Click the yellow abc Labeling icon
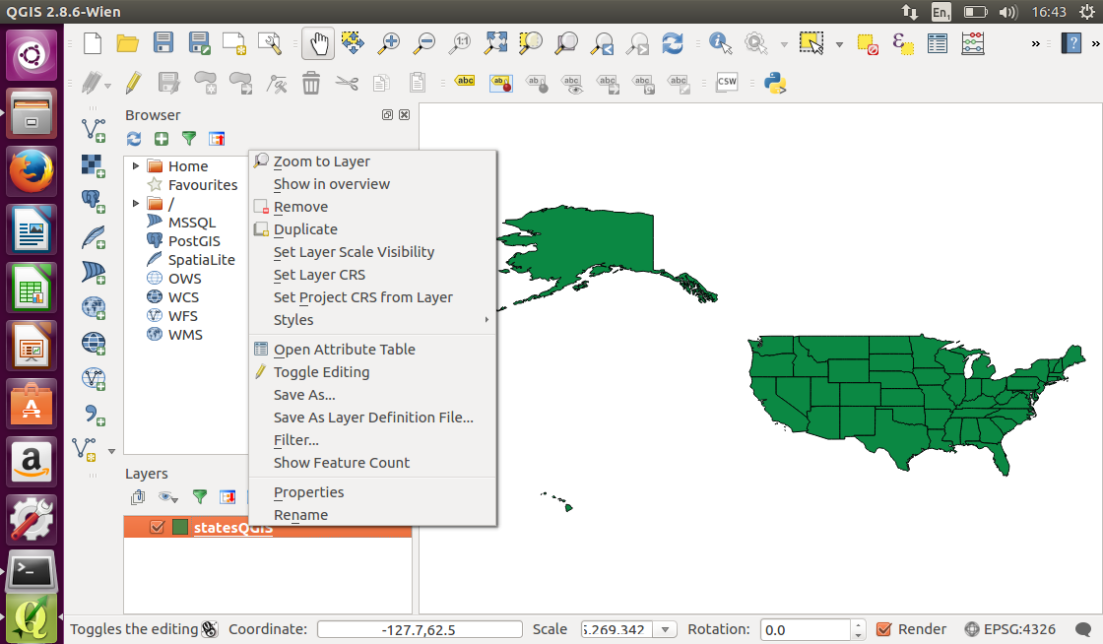Image resolution: width=1103 pixels, height=644 pixels. [x=465, y=81]
